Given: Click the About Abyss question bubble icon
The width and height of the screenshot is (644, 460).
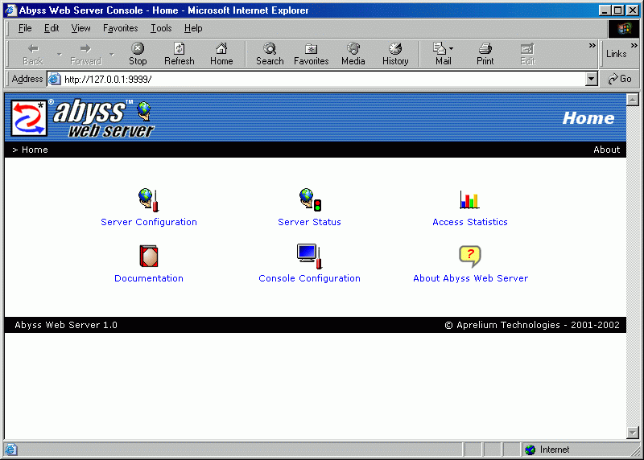Looking at the screenshot, I should 470,257.
